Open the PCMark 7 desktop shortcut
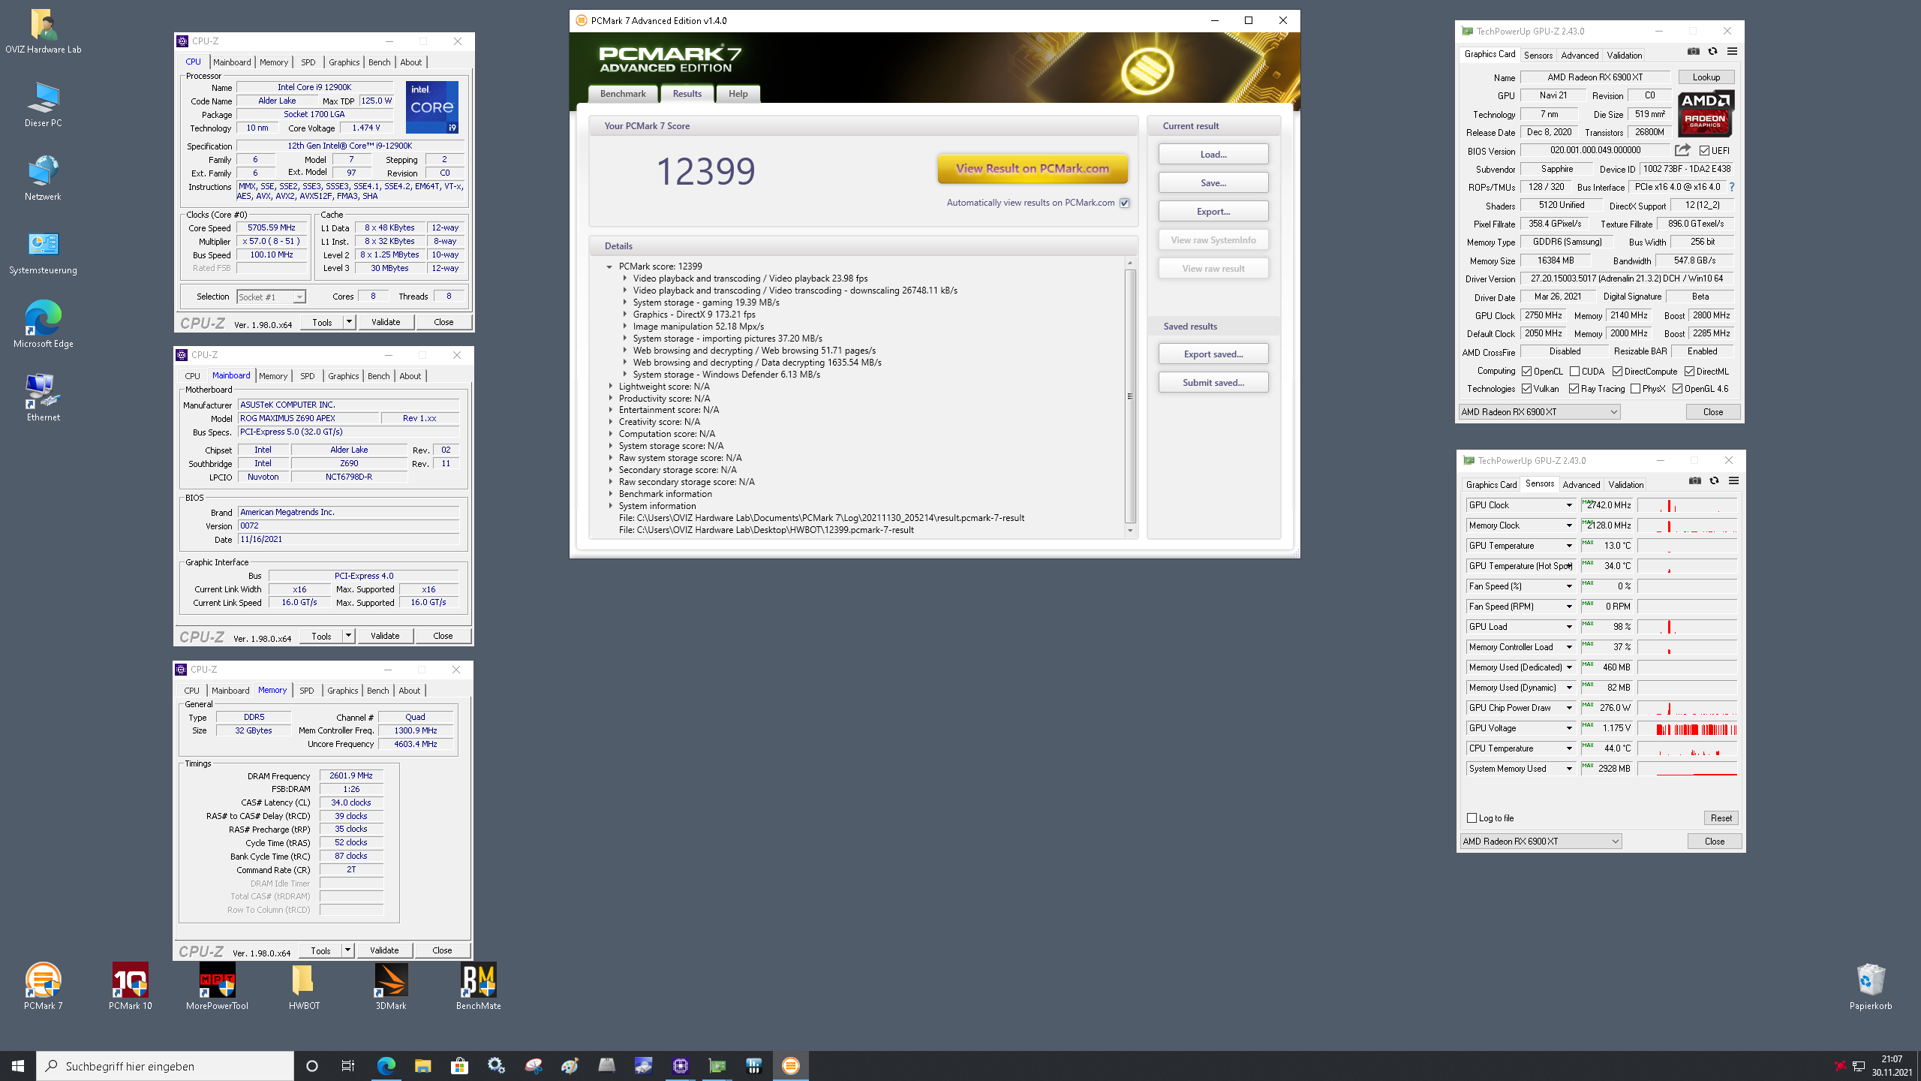 point(44,986)
